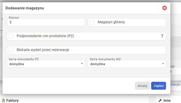The width and height of the screenshot is (181, 103).
Task: Toggle Podpowiadanie cen produktów (PZ) checkbox
Action: (x=11, y=36)
